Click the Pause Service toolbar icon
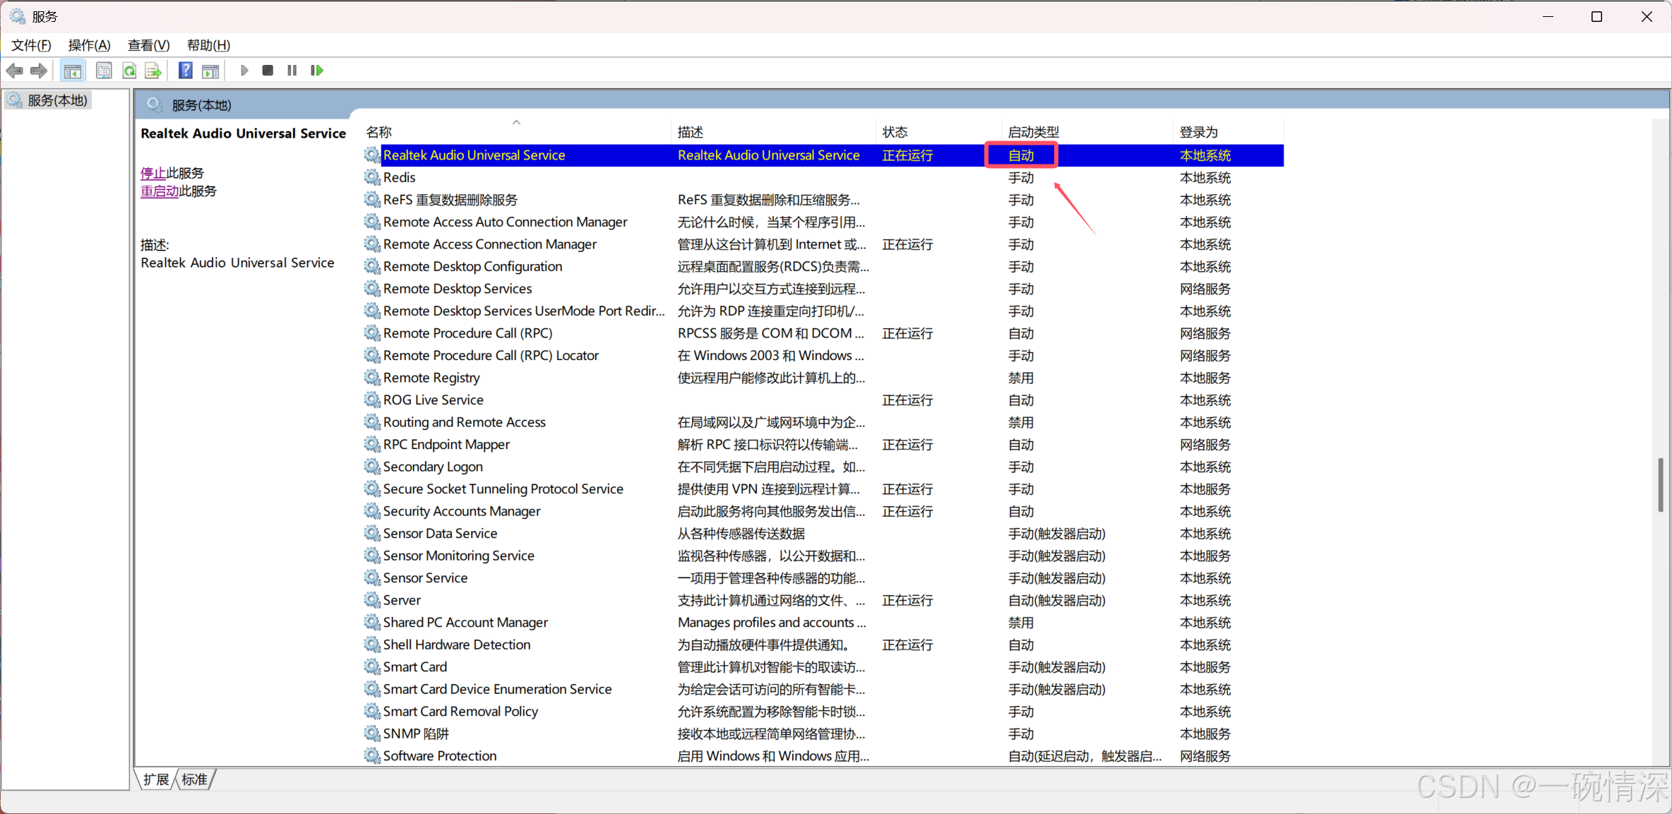 (x=292, y=71)
